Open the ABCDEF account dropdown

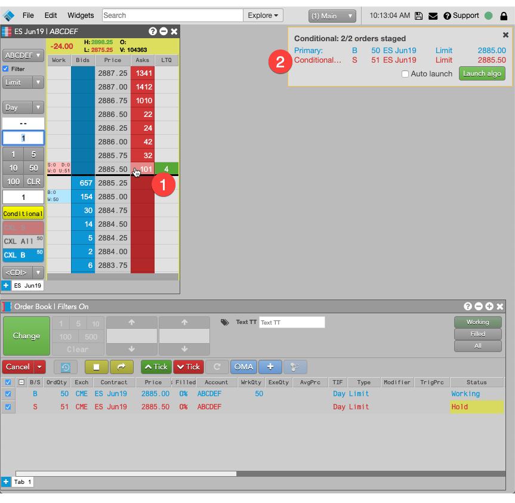pyautogui.click(x=23, y=55)
